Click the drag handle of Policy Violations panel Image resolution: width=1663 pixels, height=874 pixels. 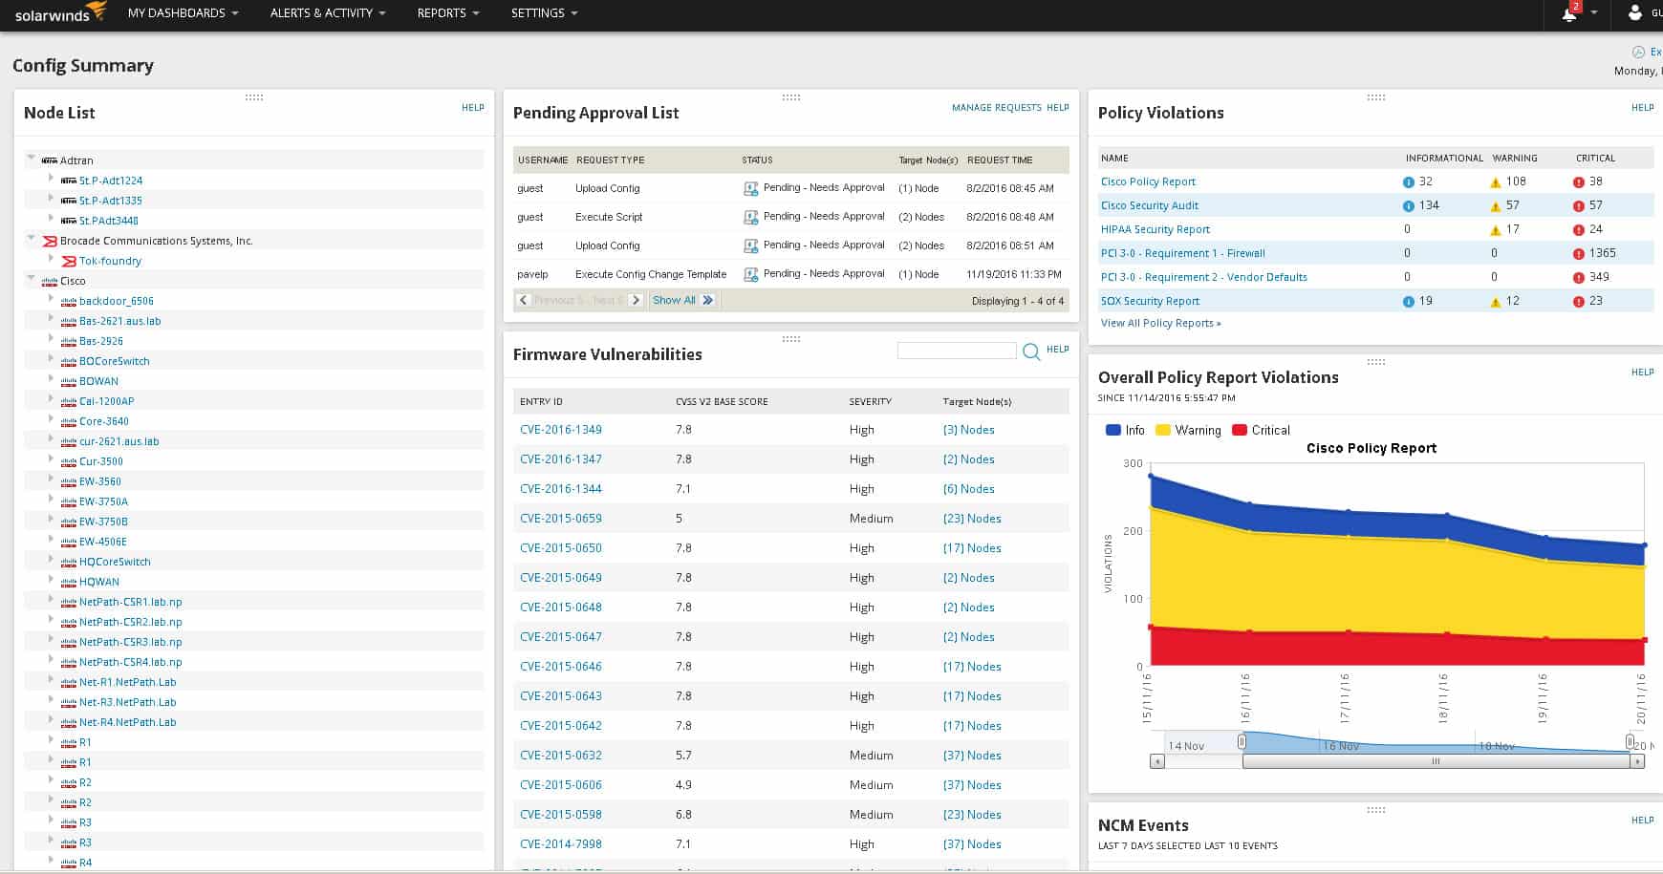[1376, 97]
